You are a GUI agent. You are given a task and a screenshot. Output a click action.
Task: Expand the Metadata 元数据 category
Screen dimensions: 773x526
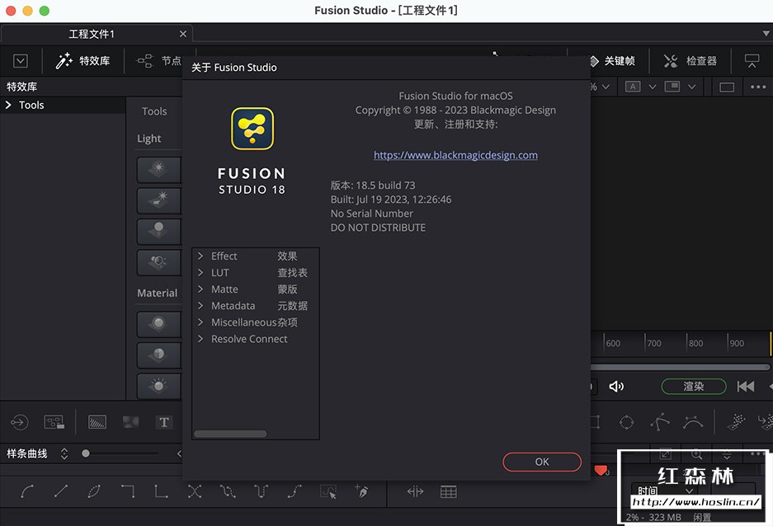(x=200, y=305)
